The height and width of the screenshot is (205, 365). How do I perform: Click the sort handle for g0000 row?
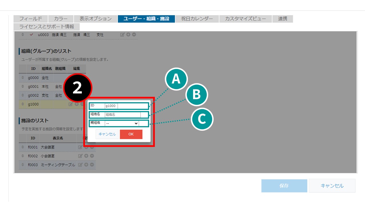[23, 78]
